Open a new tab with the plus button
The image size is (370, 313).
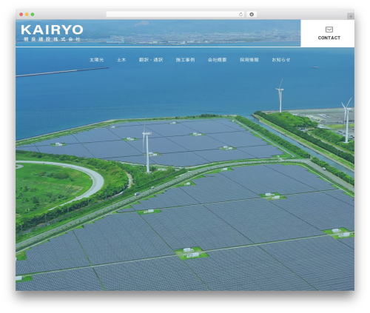pyautogui.click(x=351, y=16)
